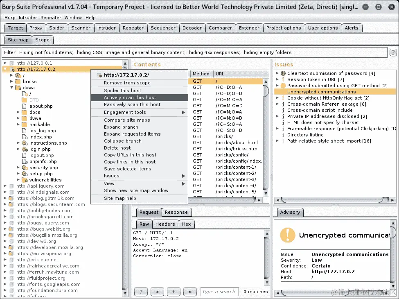Expand the Cleartext submission of password issue

tap(277, 73)
